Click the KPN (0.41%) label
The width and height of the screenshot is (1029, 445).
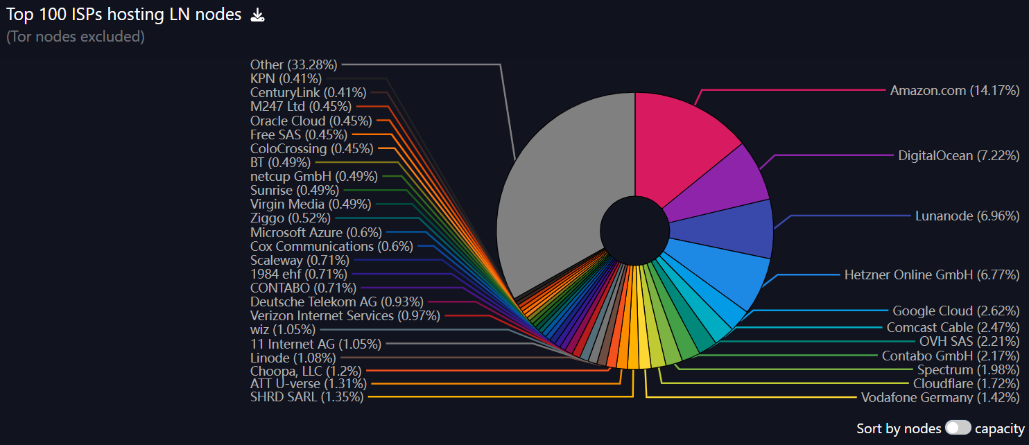[x=286, y=78]
